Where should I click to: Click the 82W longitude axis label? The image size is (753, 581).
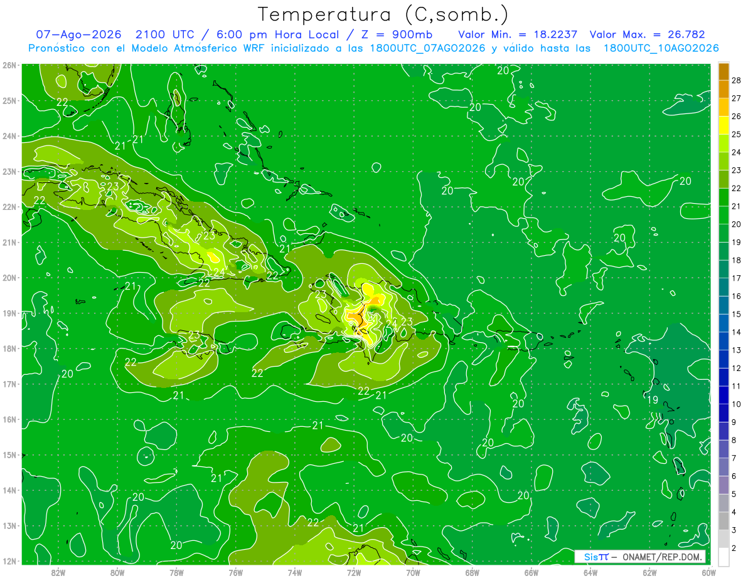(x=58, y=572)
